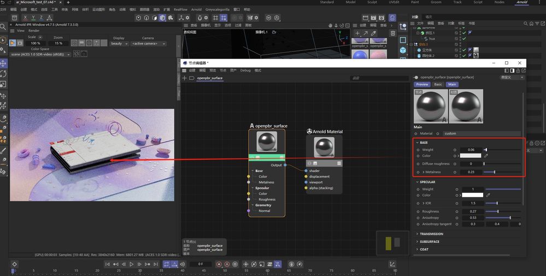
Task: Pick material with the eyedropper icon
Action: (373, 33)
